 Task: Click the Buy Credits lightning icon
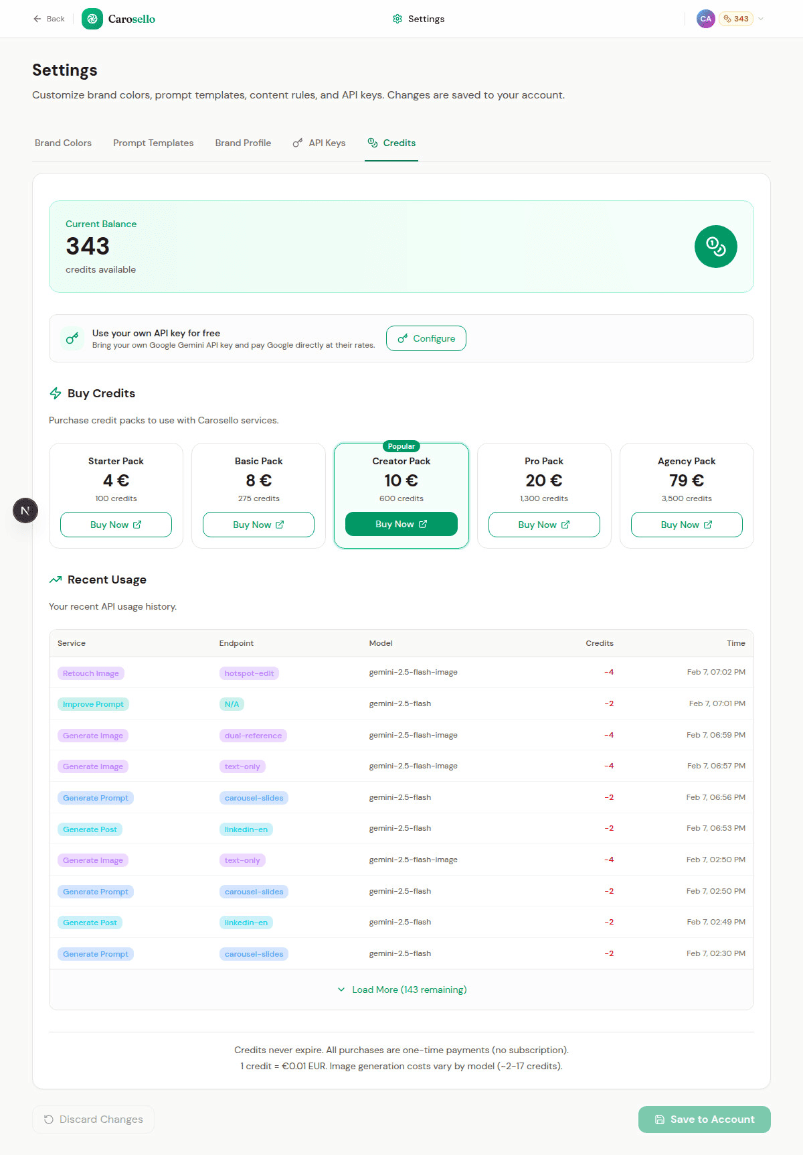point(56,393)
